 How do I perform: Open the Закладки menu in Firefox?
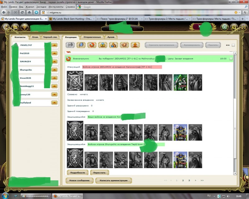tap(41, 7)
